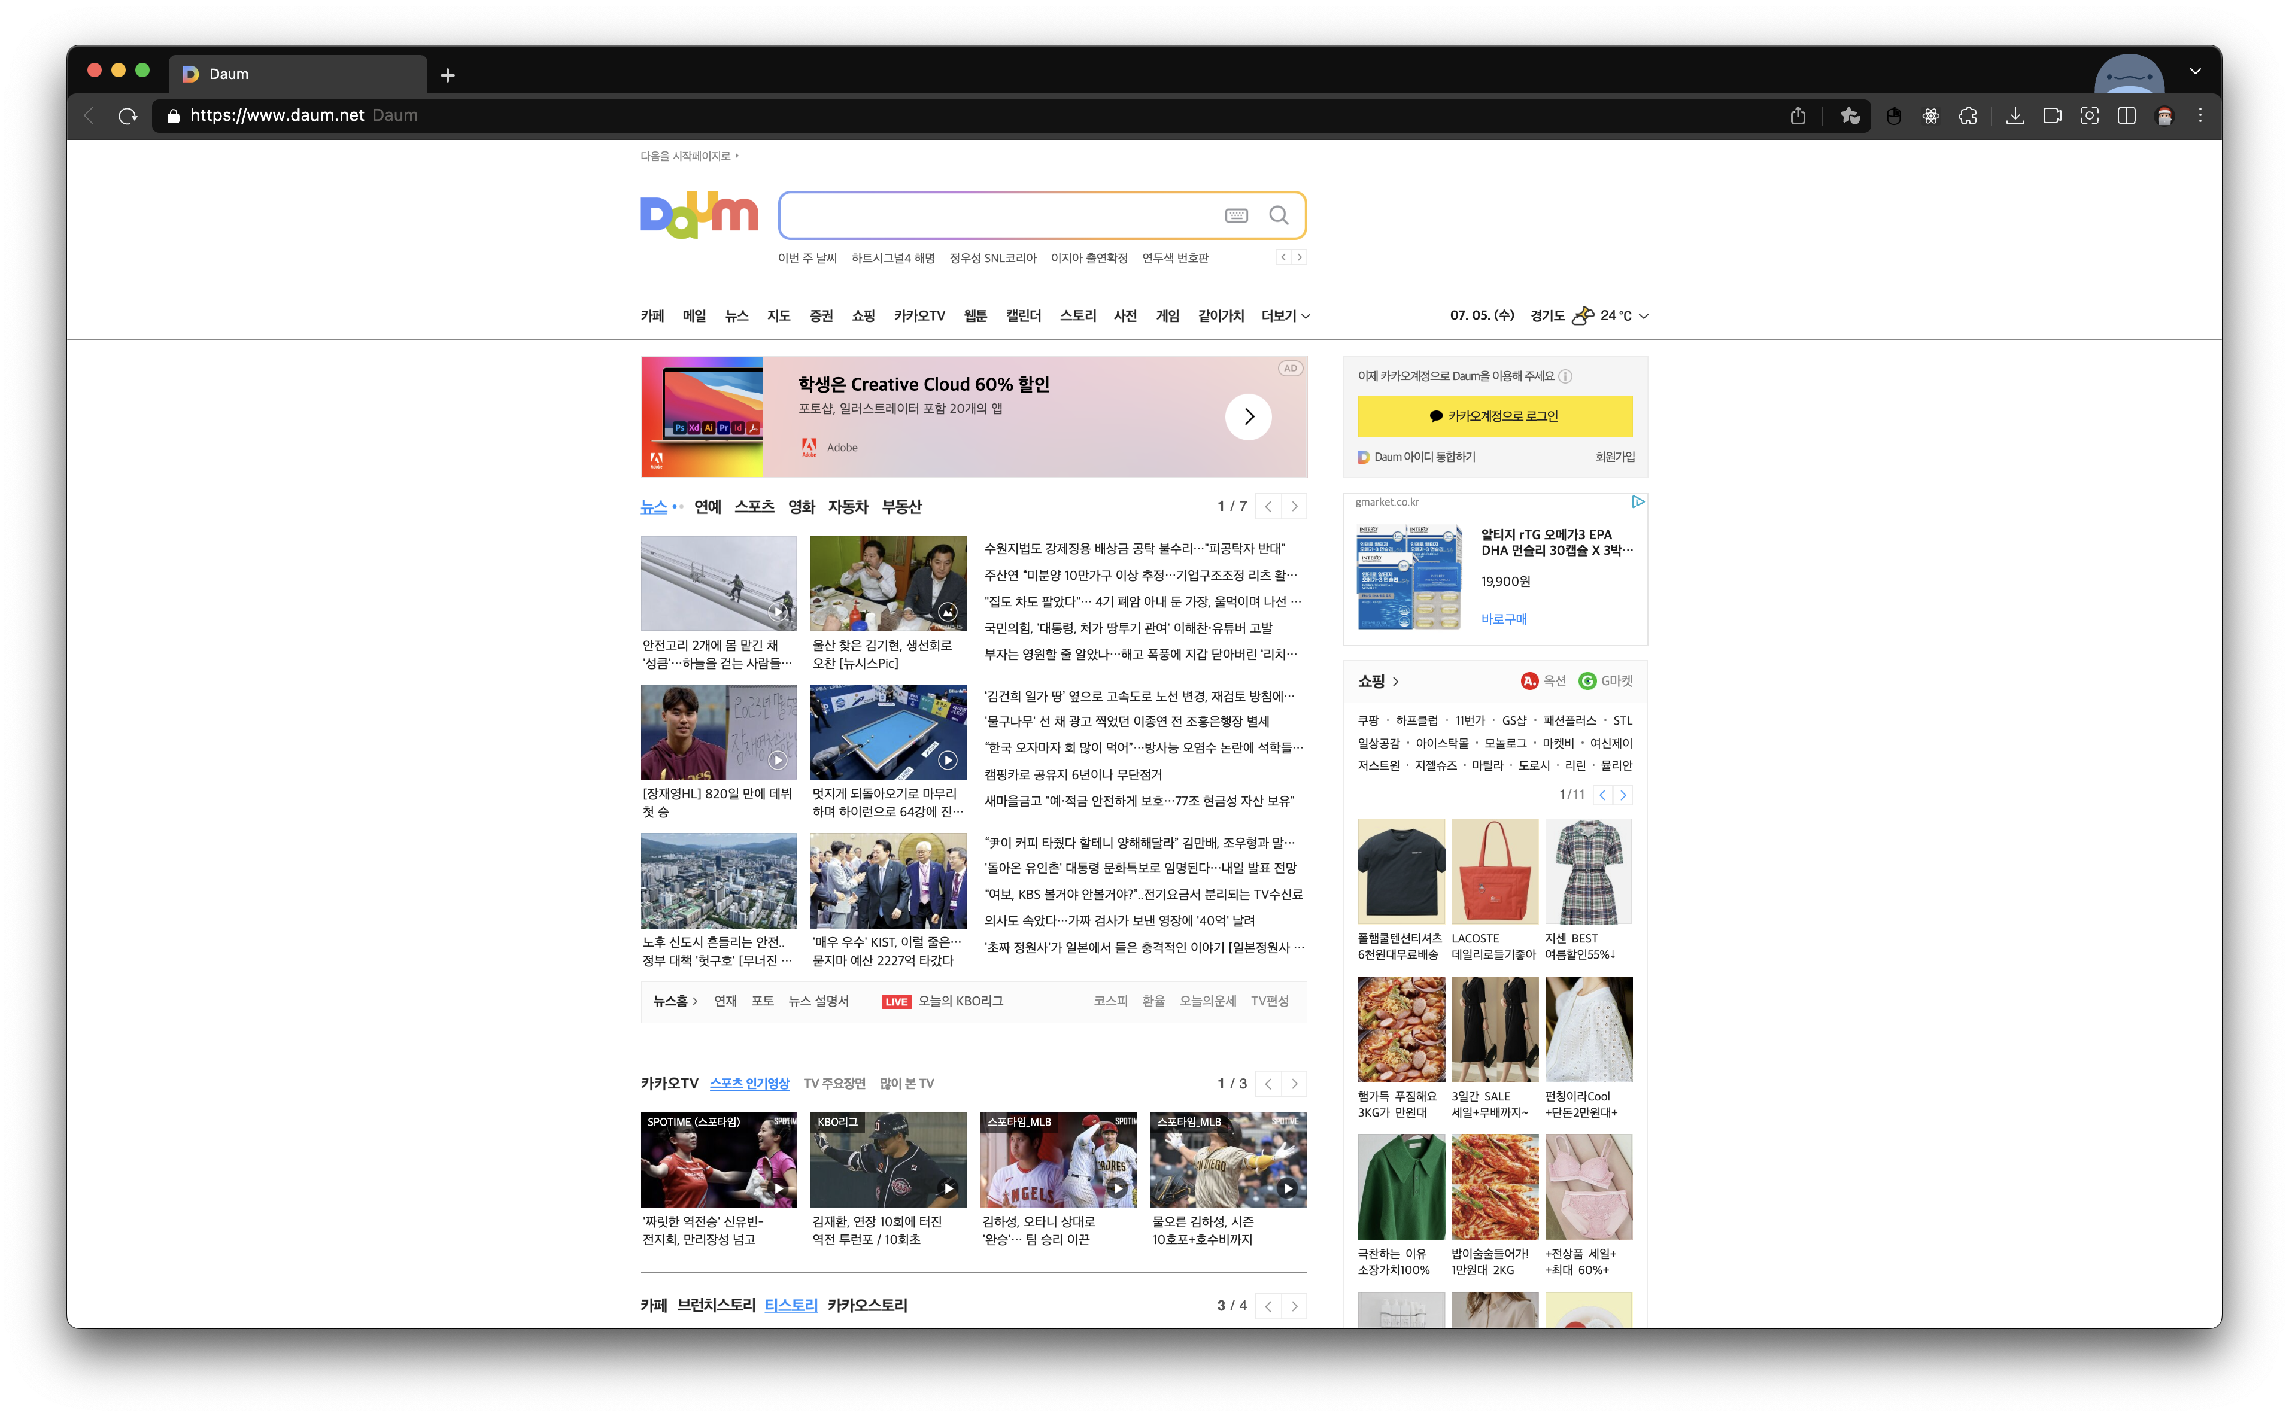The image size is (2289, 1417).
Task: Open the virtual keyboard icon in search box
Action: pos(1235,215)
